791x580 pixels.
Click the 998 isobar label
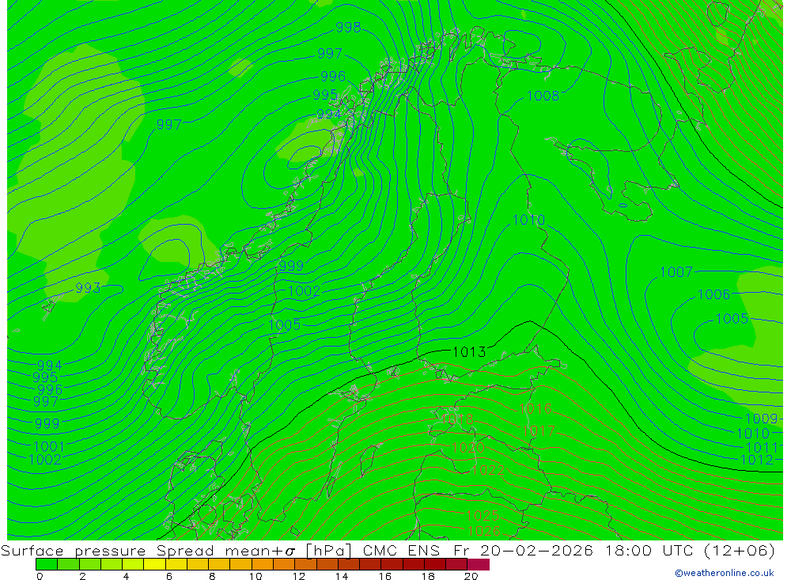point(348,27)
